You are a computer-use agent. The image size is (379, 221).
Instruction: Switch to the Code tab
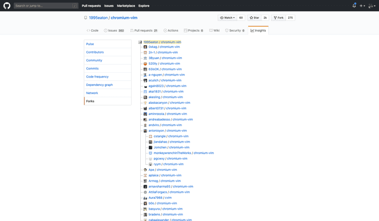(x=92, y=31)
